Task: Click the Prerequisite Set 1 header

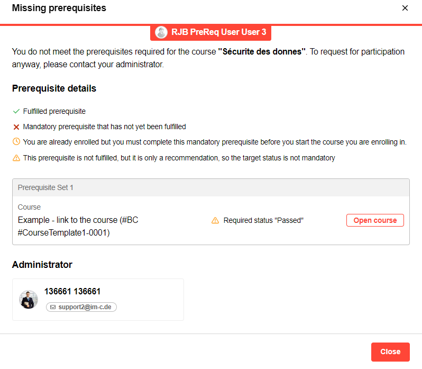Action: pyautogui.click(x=44, y=187)
